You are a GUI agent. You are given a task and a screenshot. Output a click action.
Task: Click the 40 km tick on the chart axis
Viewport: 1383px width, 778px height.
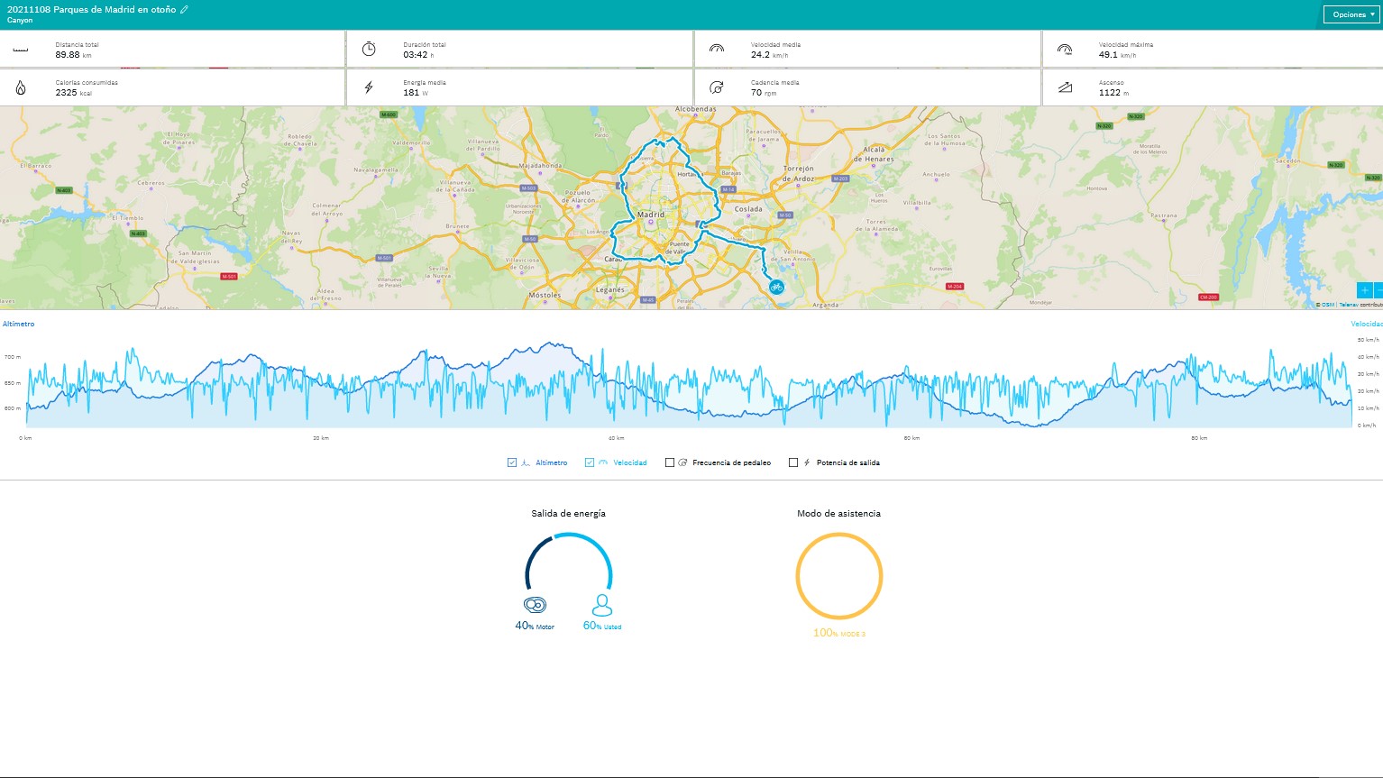pyautogui.click(x=617, y=438)
